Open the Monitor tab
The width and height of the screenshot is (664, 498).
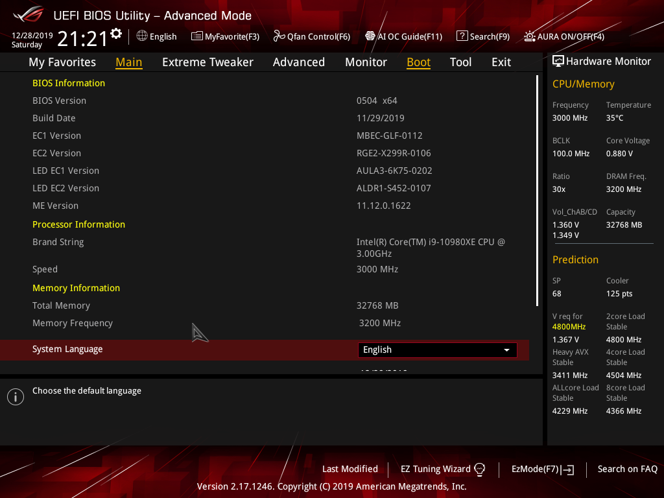click(366, 62)
